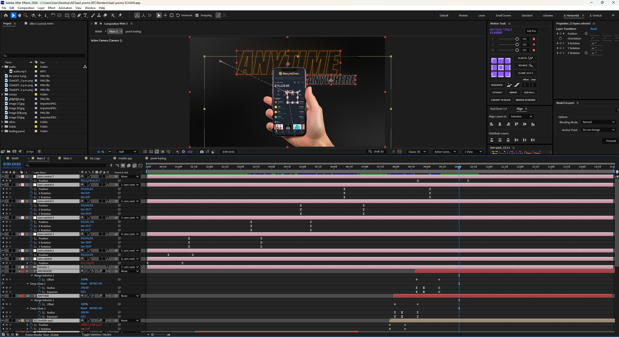Screen dimensions: 619x337
Task: Toggle the Snapping checkbox
Action: coord(197,15)
